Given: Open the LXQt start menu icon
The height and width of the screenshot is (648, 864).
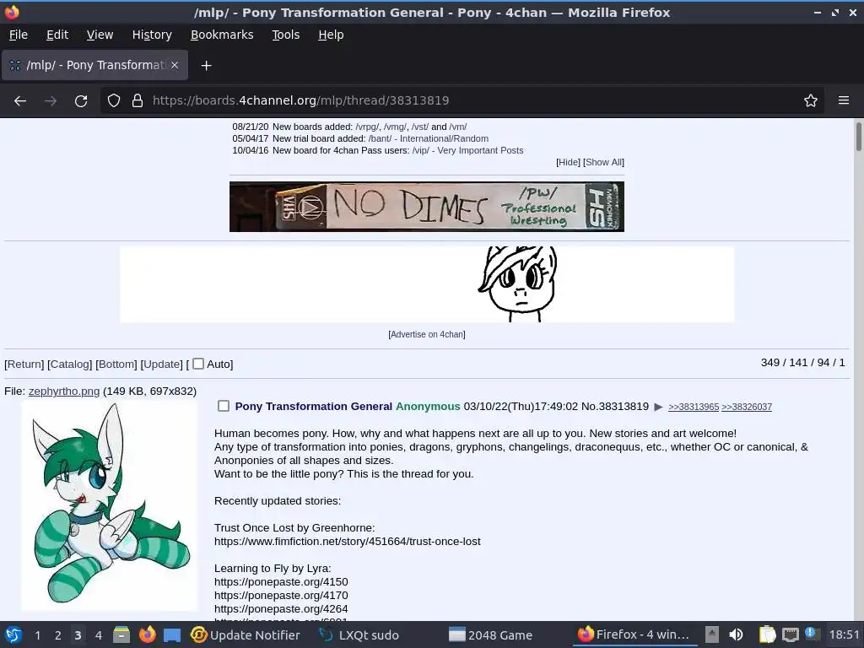Looking at the screenshot, I should pos(13,634).
